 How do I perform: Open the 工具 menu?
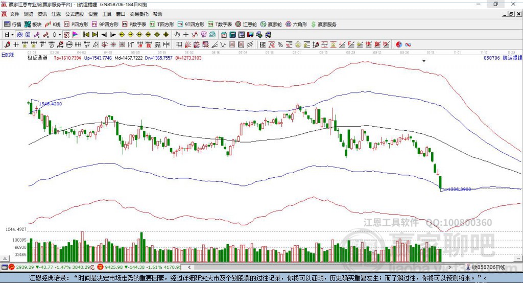[x=107, y=14]
